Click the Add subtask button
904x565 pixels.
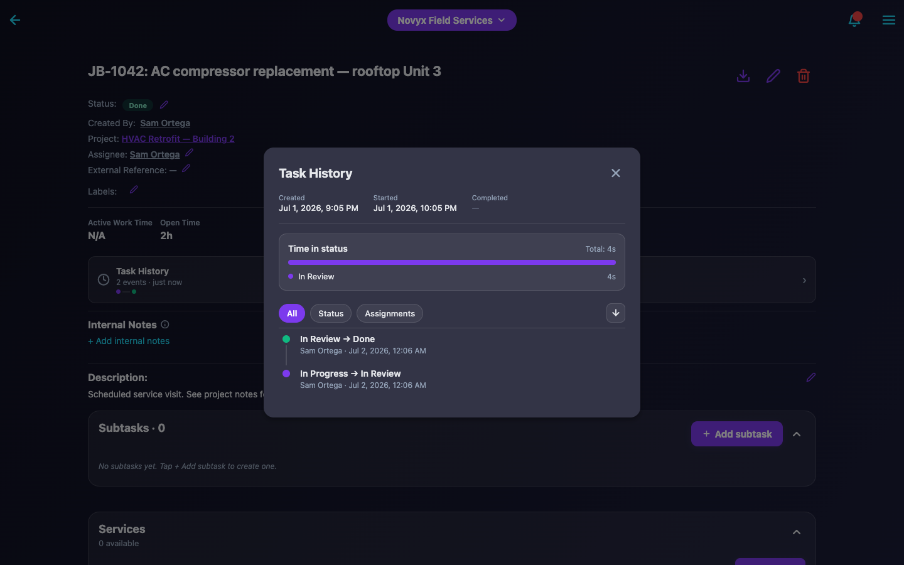737,434
